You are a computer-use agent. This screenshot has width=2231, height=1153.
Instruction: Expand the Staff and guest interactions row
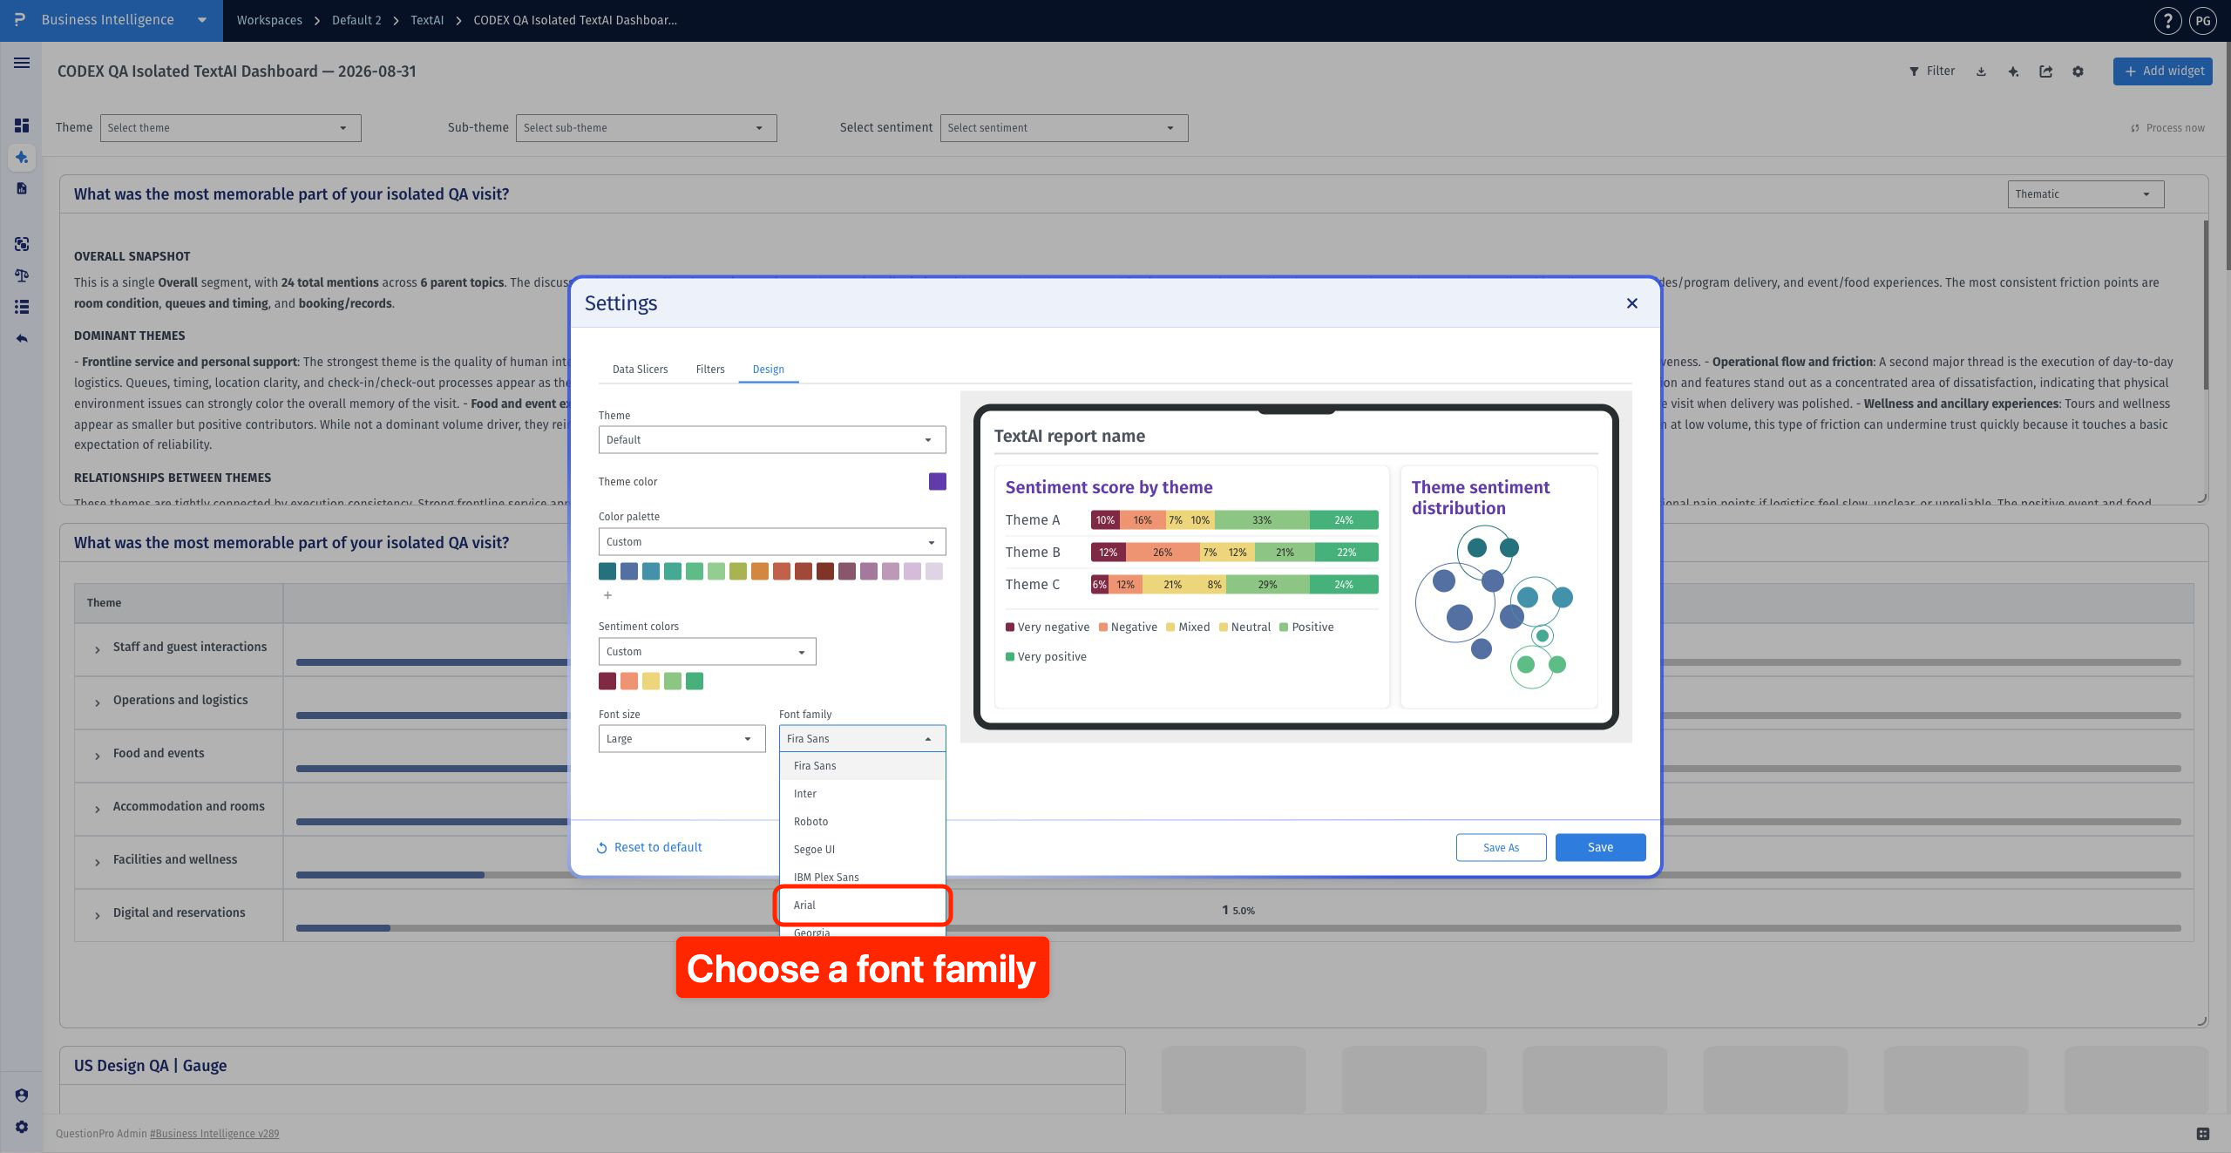[97, 648]
